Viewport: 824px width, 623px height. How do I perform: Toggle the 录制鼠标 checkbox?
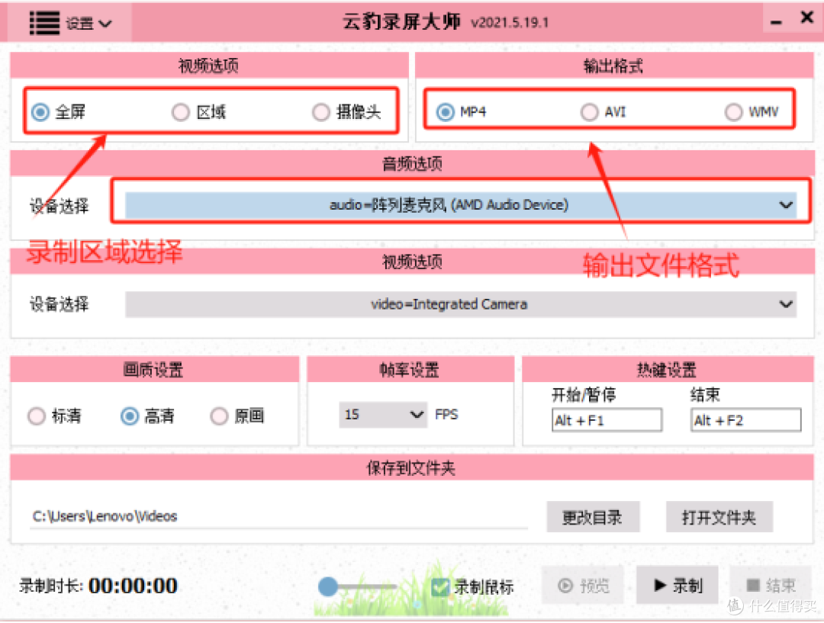click(x=440, y=586)
